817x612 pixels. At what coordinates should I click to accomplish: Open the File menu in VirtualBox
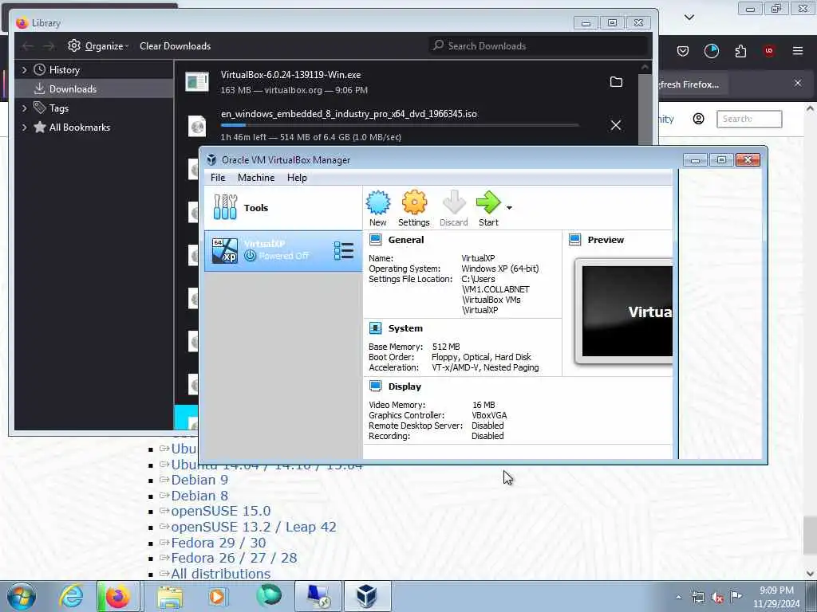click(x=218, y=178)
